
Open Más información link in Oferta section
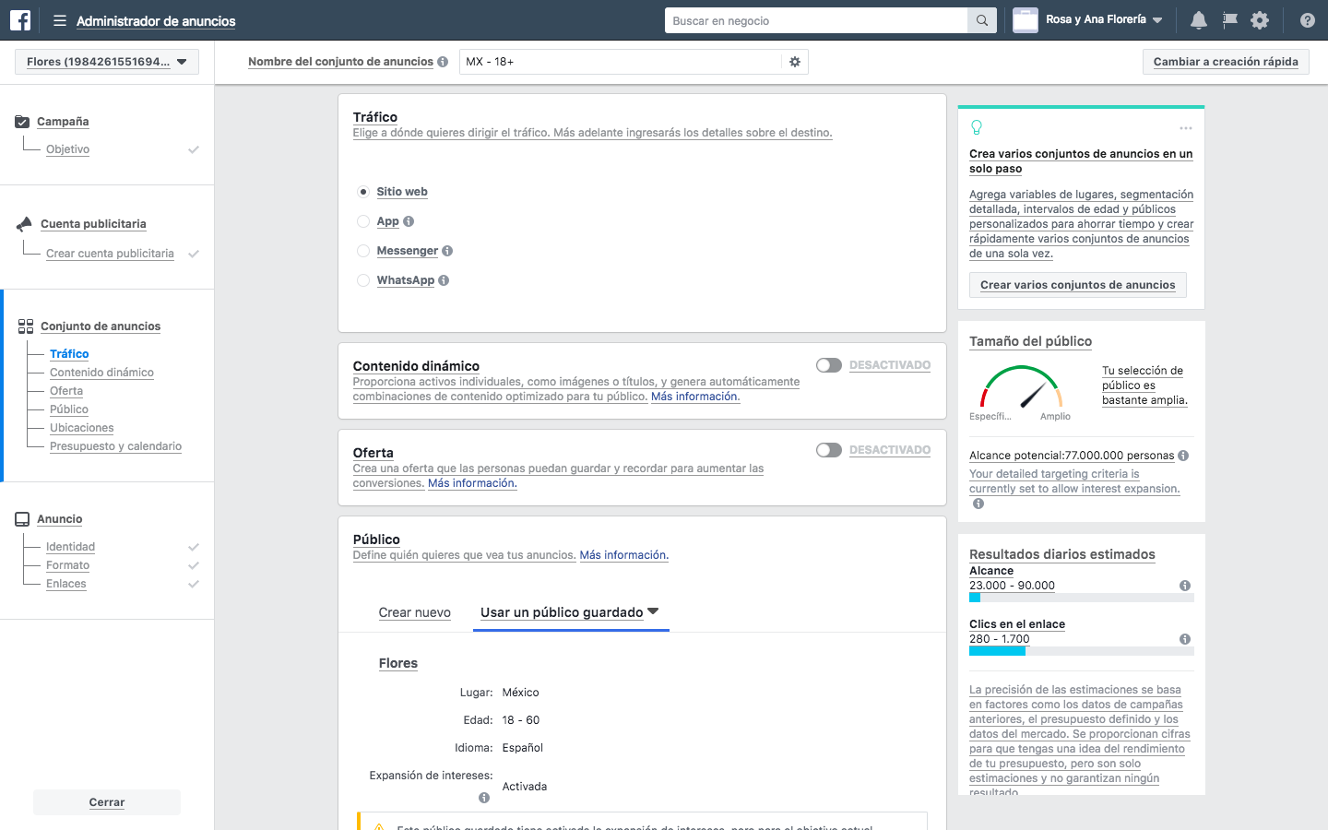pyautogui.click(x=472, y=483)
